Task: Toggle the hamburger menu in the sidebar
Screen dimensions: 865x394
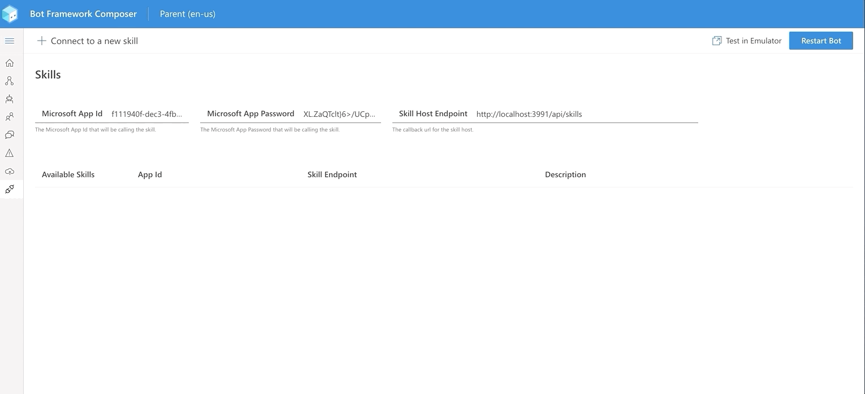Action: click(10, 41)
